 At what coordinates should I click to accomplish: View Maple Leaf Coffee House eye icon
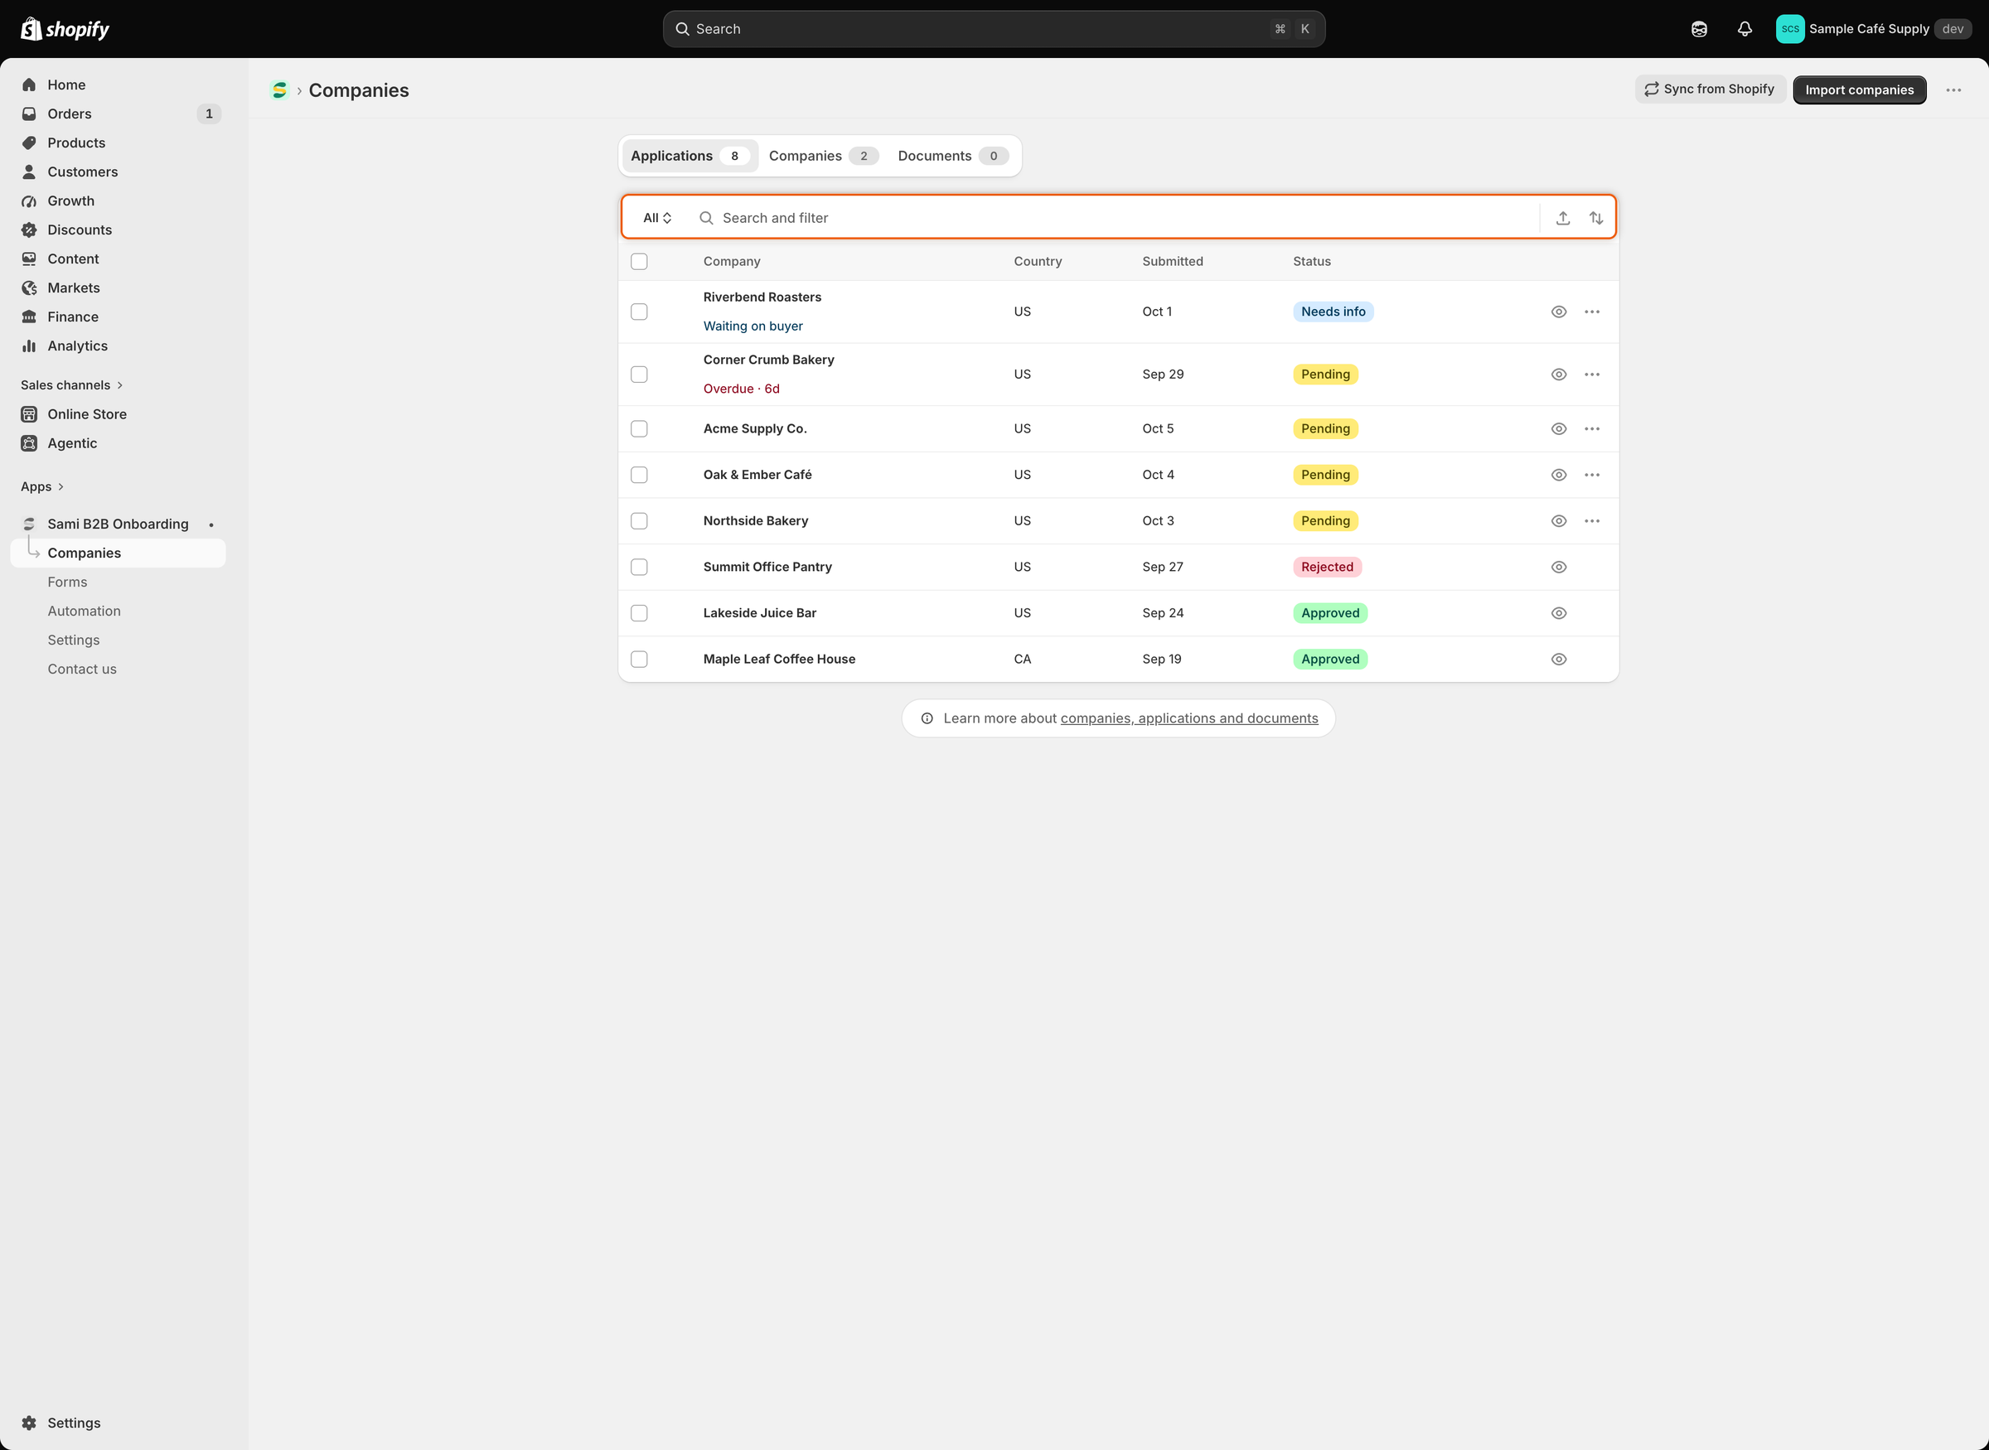pos(1559,660)
